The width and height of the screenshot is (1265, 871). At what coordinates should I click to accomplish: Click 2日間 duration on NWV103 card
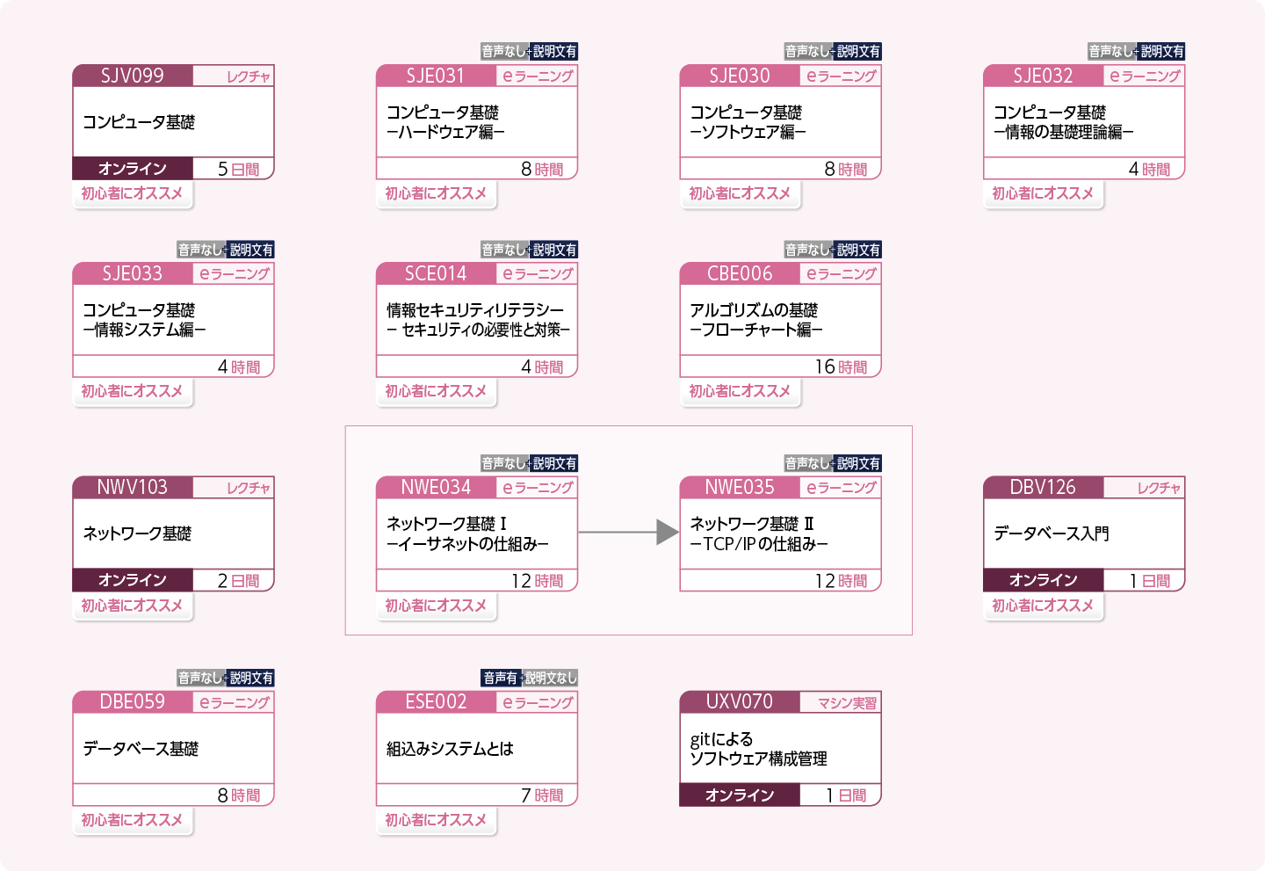[239, 581]
